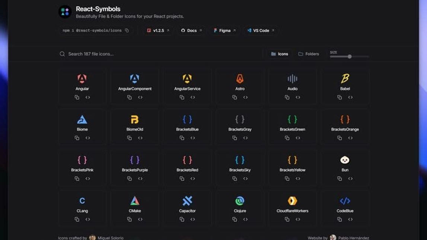Screen dimensions: 427x240
Task: Click the React-Symbols logo
Action: (x=65, y=12)
